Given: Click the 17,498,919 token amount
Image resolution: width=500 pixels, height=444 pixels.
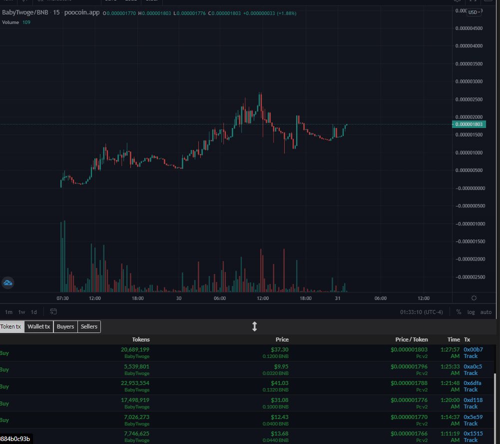Looking at the screenshot, I should click(135, 400).
